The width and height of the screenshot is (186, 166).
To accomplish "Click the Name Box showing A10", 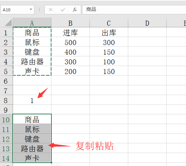I will (17, 10).
